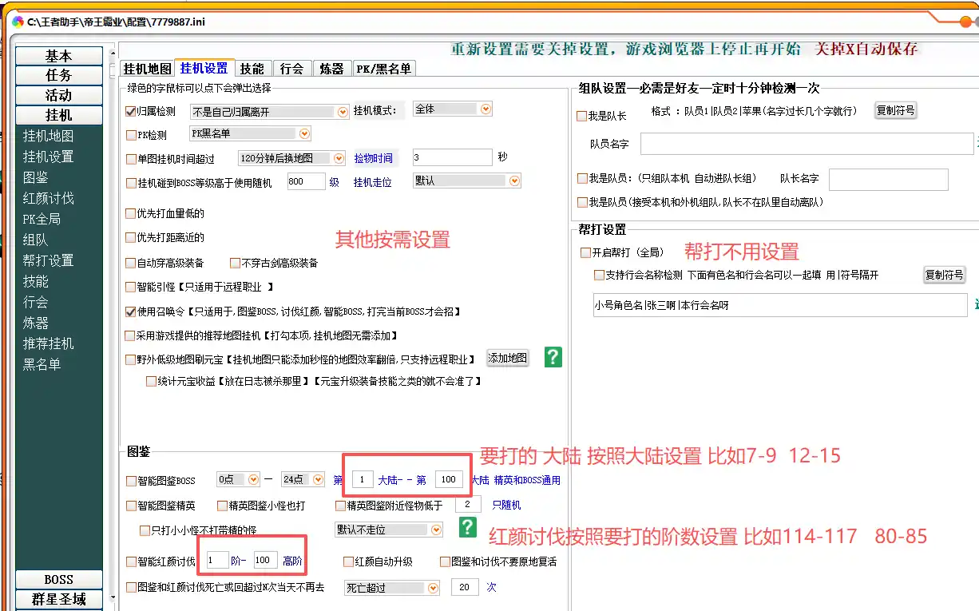Click the BOSS level 800 input field
This screenshot has height=611, width=979.
[x=306, y=182]
